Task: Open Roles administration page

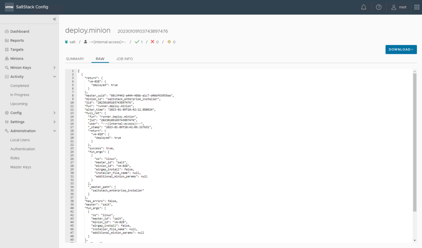Action: tap(15, 158)
